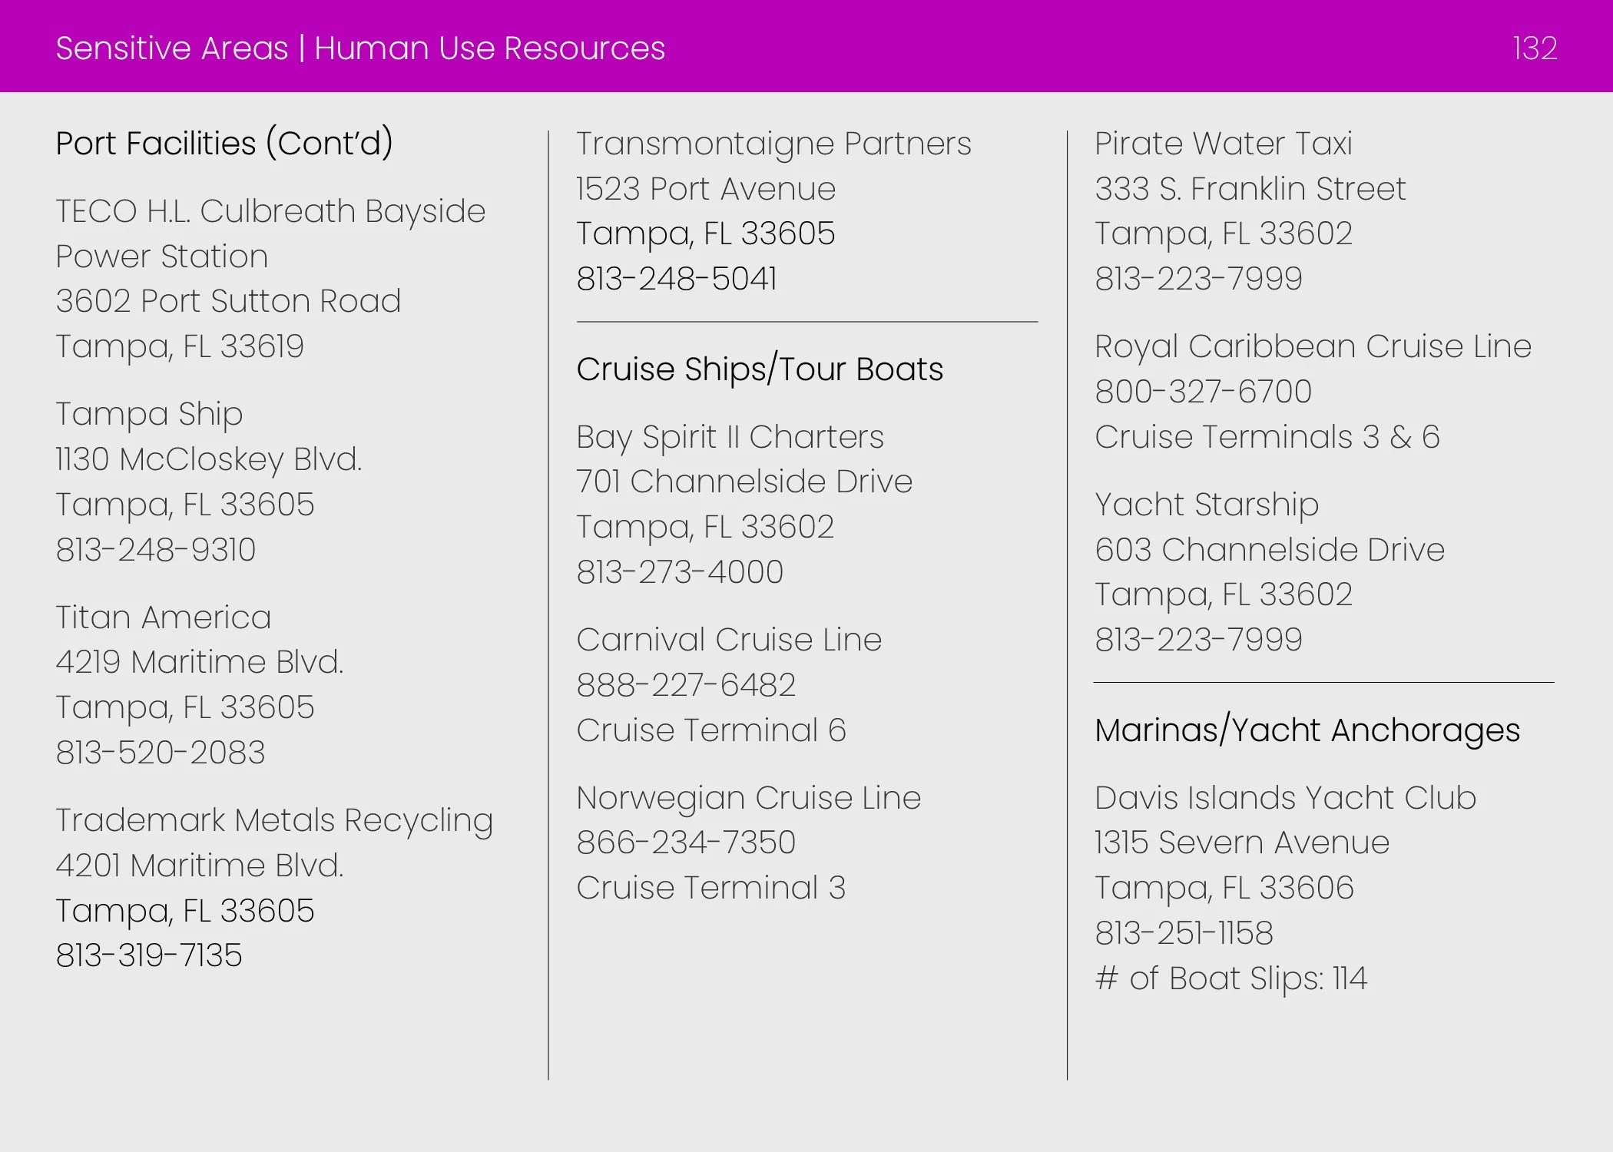The height and width of the screenshot is (1152, 1613).
Task: Click Transmontaigne Partners phone 813-248-5041
Action: pos(677,279)
